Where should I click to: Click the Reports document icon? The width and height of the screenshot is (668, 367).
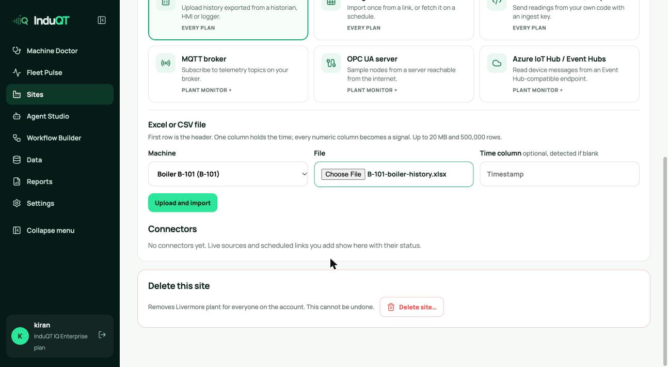pyautogui.click(x=17, y=181)
